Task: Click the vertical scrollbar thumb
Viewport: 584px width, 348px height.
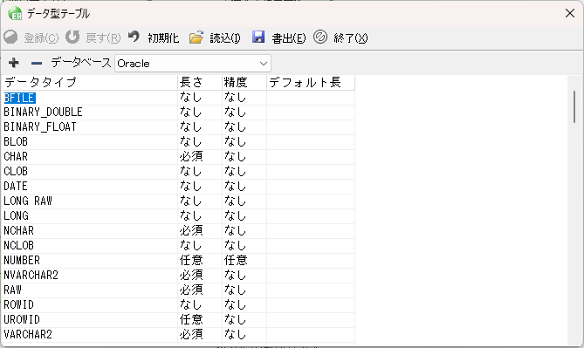Action: [574, 106]
